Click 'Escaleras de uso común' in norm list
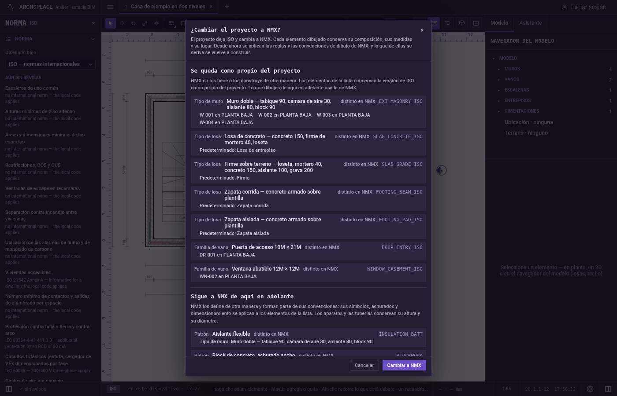This screenshot has height=396, width=617. coord(32,88)
